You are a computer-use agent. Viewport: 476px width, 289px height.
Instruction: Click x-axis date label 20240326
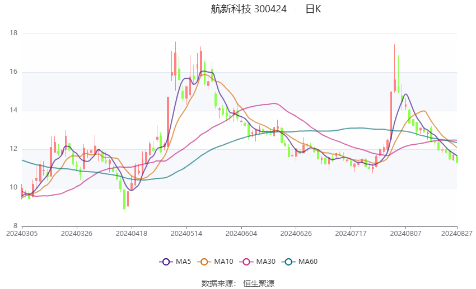[x=77, y=234]
